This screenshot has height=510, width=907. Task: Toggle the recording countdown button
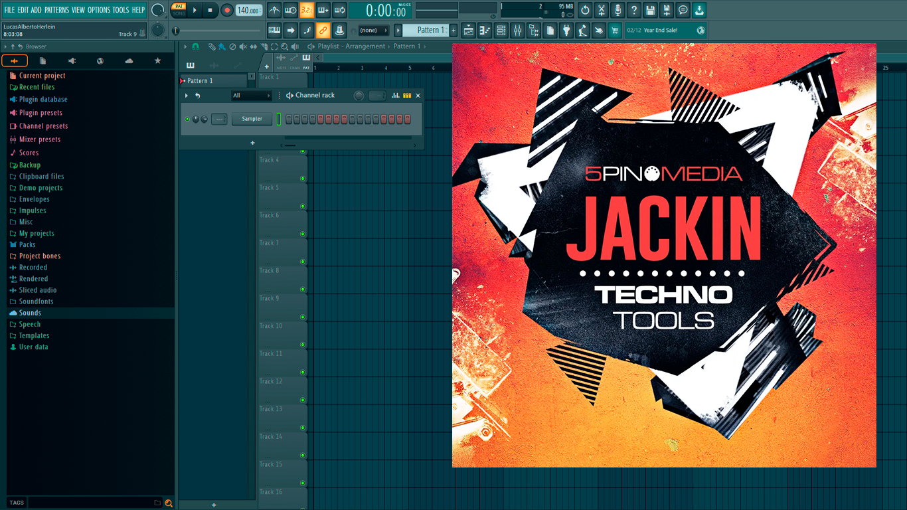click(307, 10)
